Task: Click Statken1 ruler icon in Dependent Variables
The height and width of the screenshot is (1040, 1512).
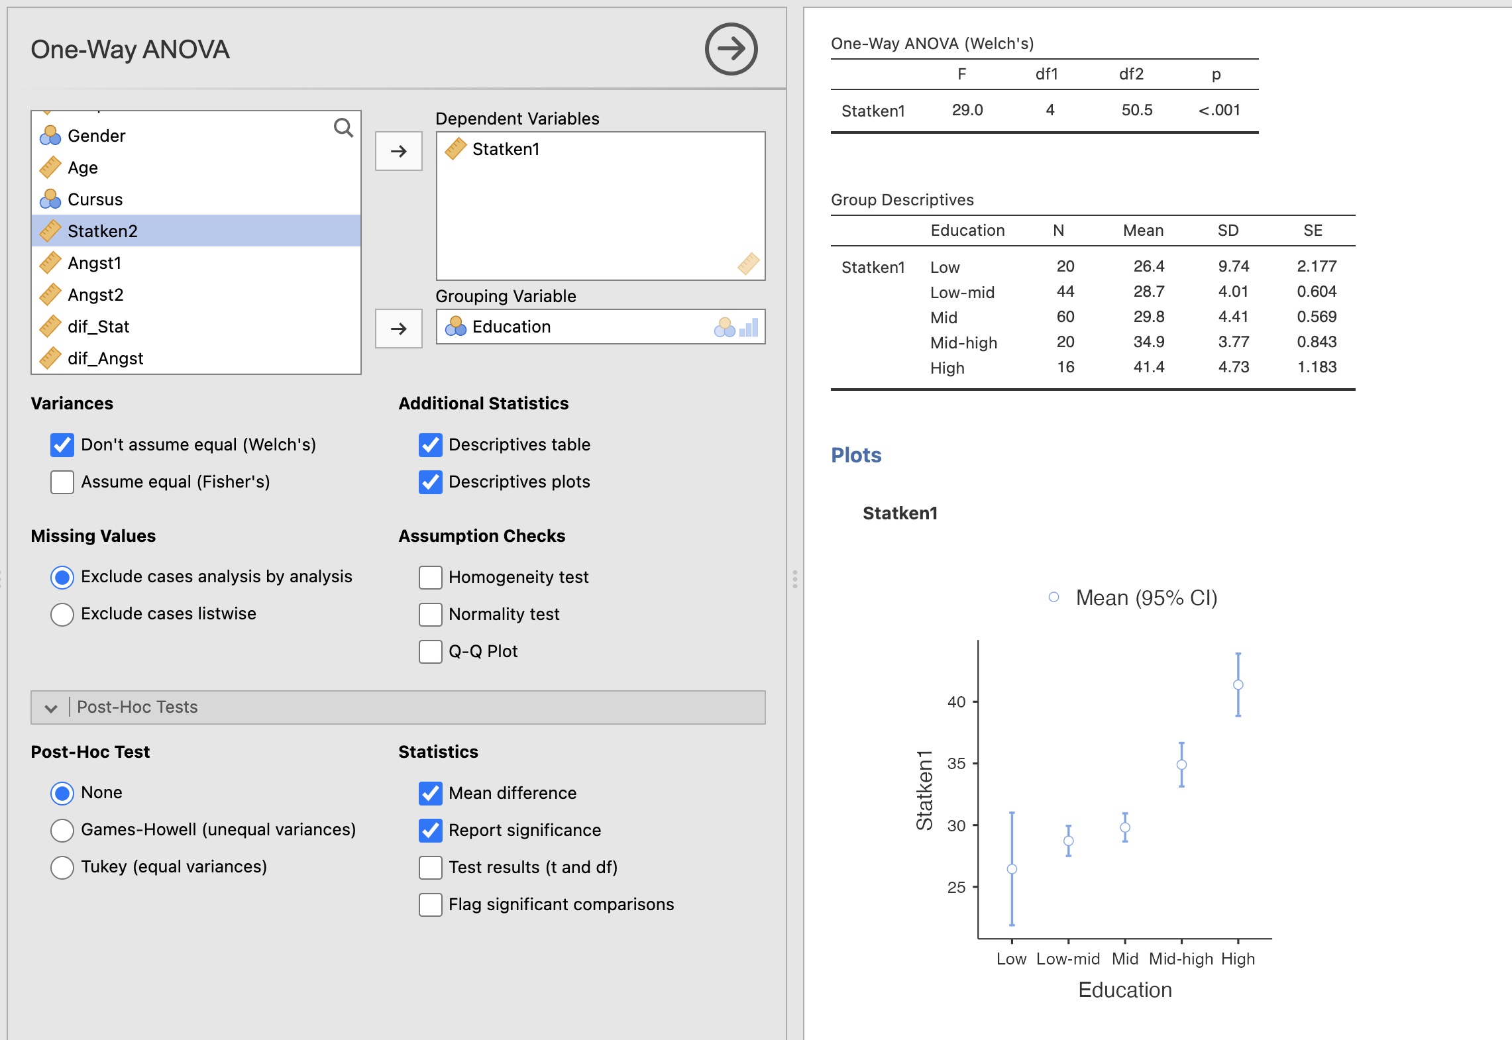Action: (x=455, y=149)
